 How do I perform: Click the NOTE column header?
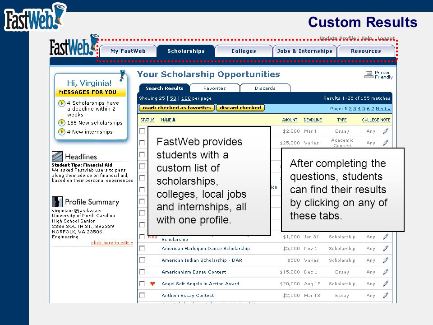(x=385, y=120)
